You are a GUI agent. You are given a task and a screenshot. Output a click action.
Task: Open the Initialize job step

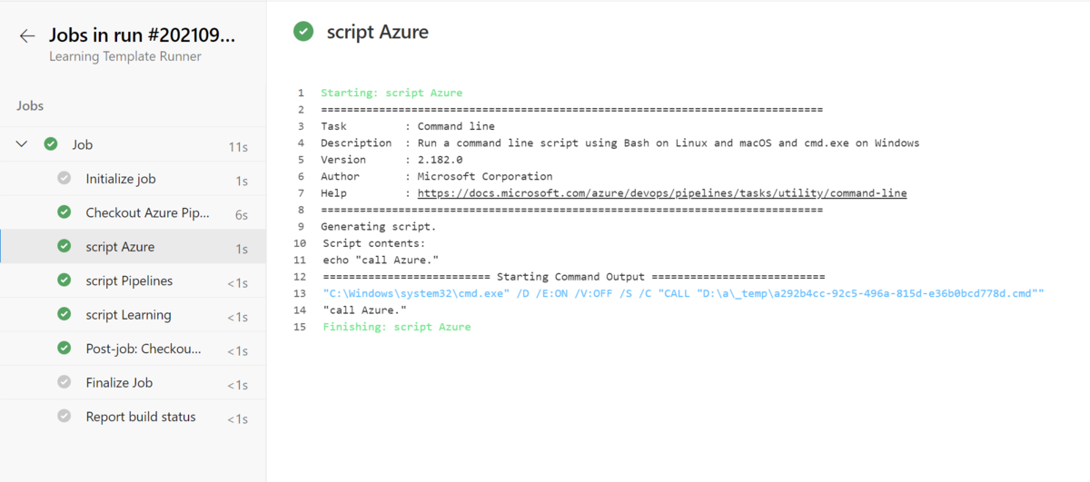(121, 179)
